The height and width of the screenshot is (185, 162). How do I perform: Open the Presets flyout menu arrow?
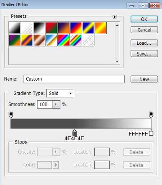(115, 17)
